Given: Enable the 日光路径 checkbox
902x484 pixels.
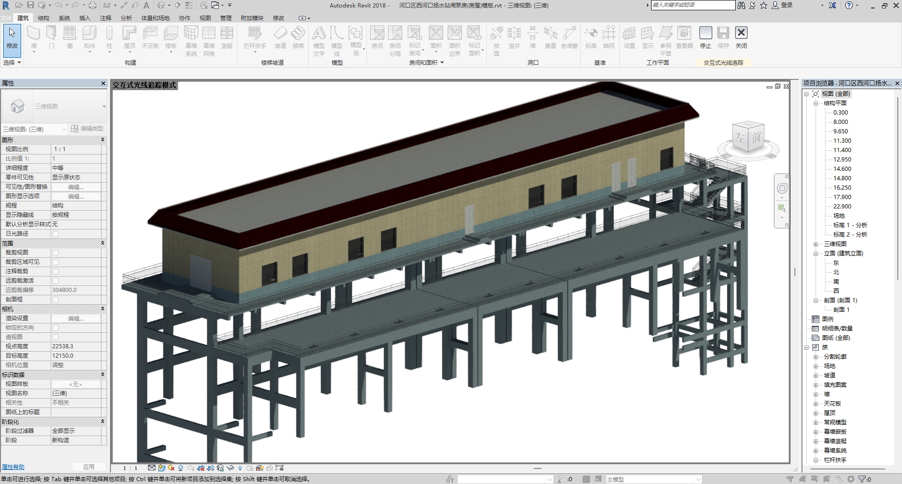Looking at the screenshot, I should (56, 233).
